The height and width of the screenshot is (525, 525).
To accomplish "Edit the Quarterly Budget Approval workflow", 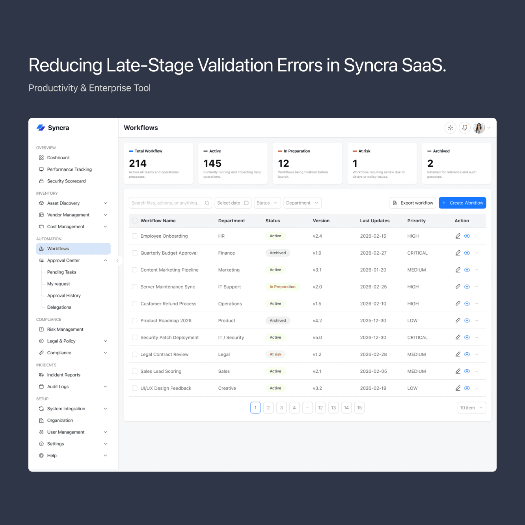I will [x=458, y=253].
